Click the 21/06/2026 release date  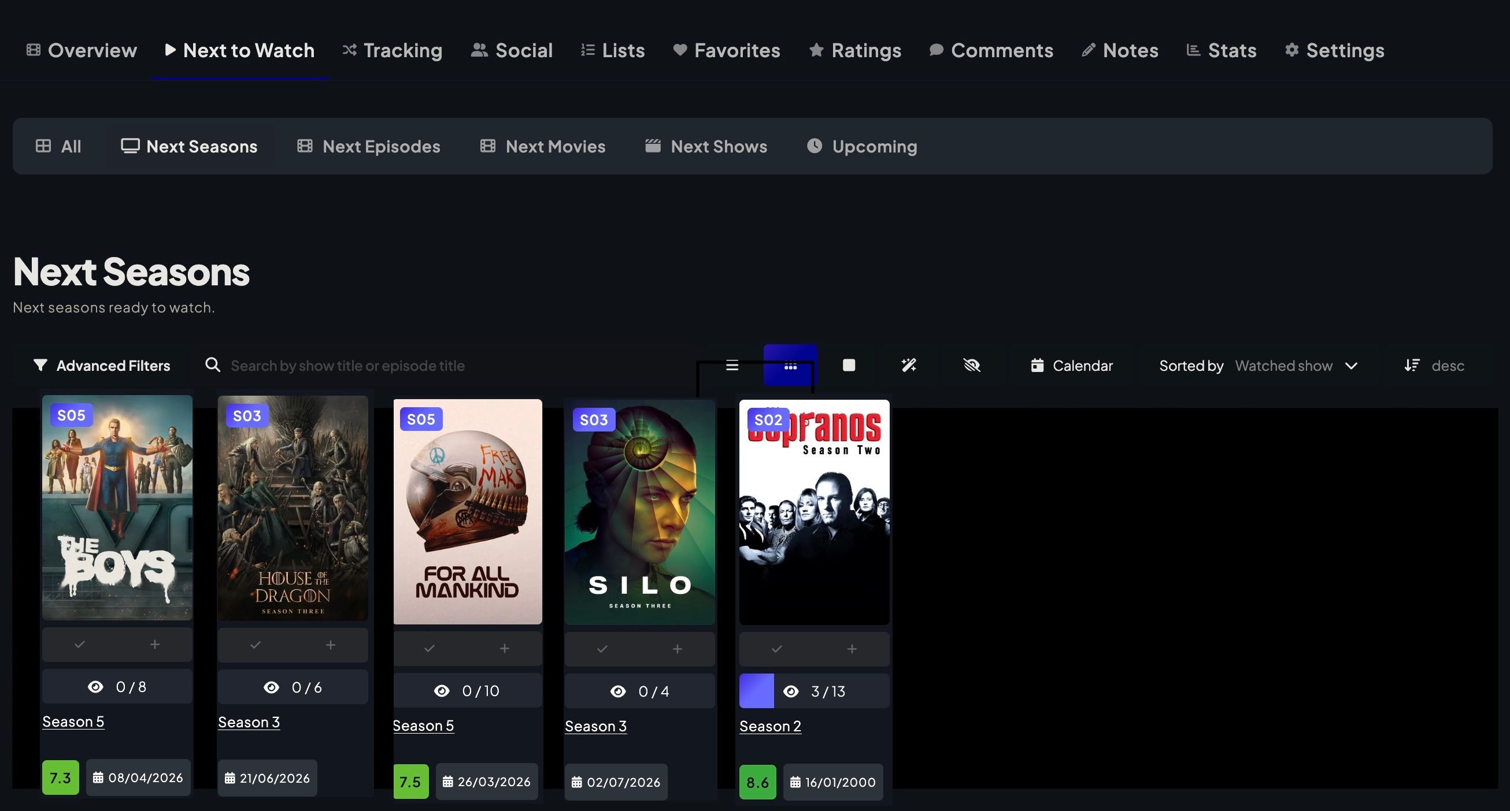267,778
